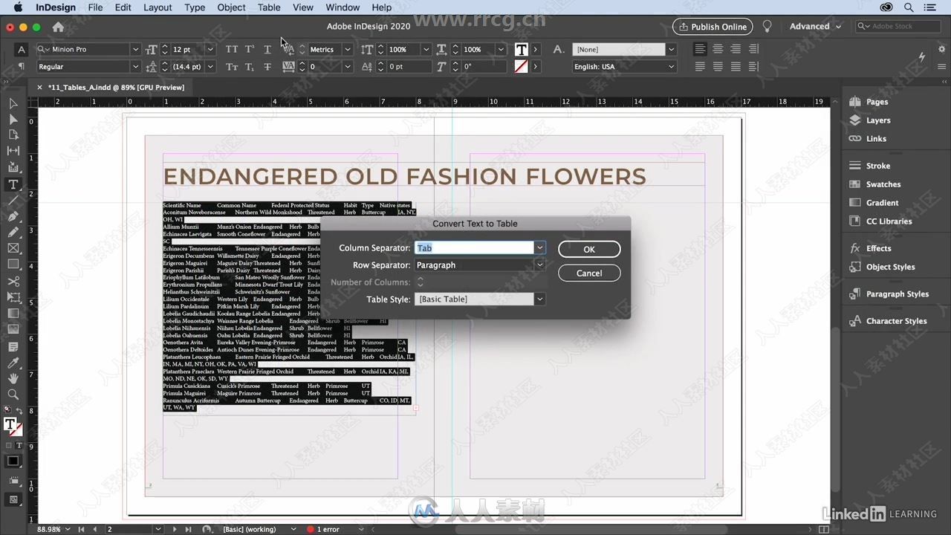
Task: Open the Column Separator dropdown
Action: [540, 247]
